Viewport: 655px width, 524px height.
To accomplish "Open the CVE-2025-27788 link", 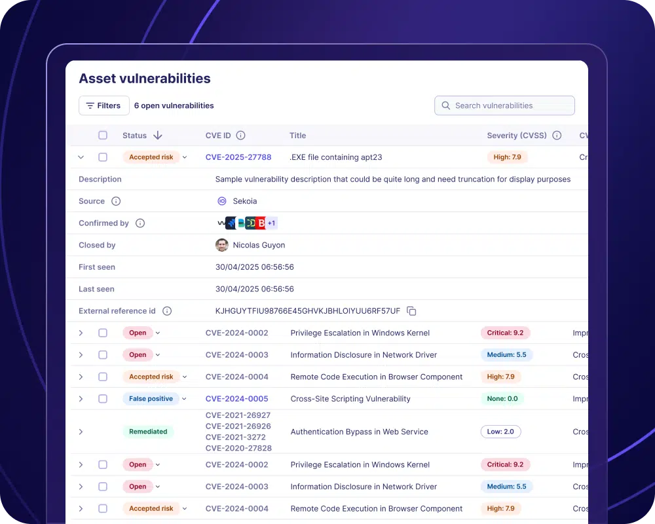I will point(238,157).
